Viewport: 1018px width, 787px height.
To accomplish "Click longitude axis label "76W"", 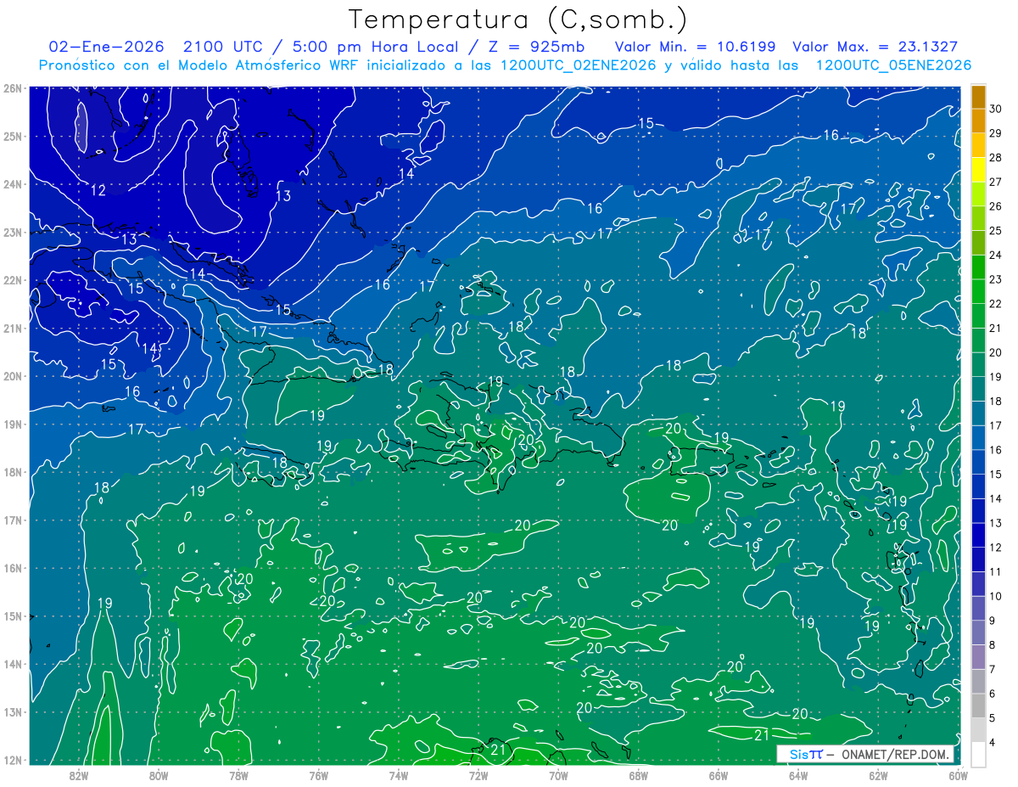I will (x=318, y=775).
